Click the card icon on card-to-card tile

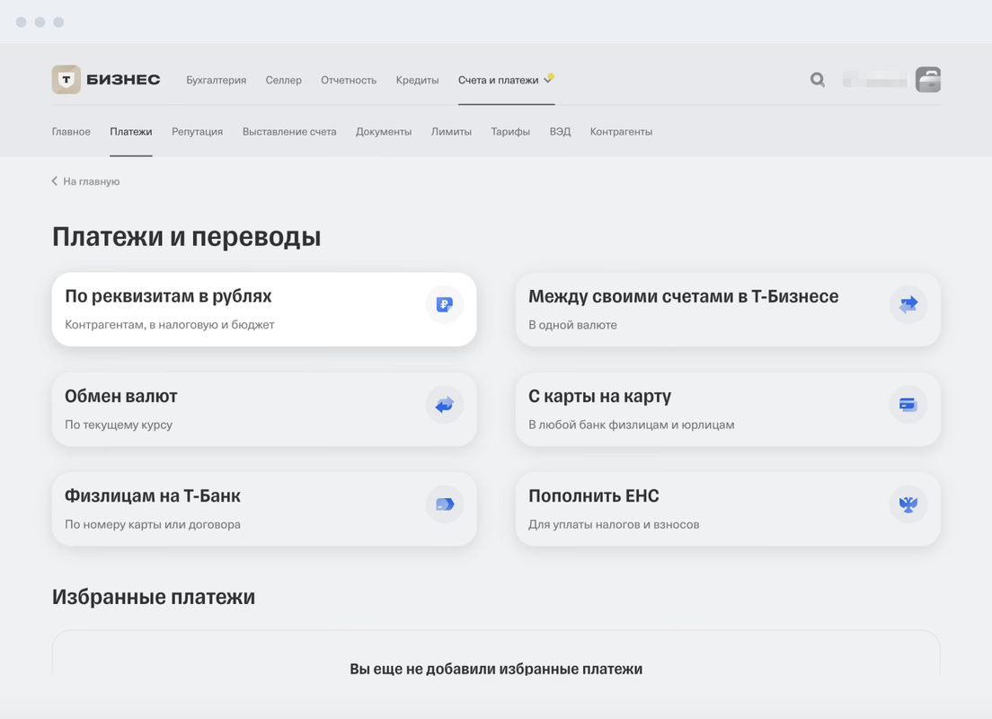pos(908,405)
